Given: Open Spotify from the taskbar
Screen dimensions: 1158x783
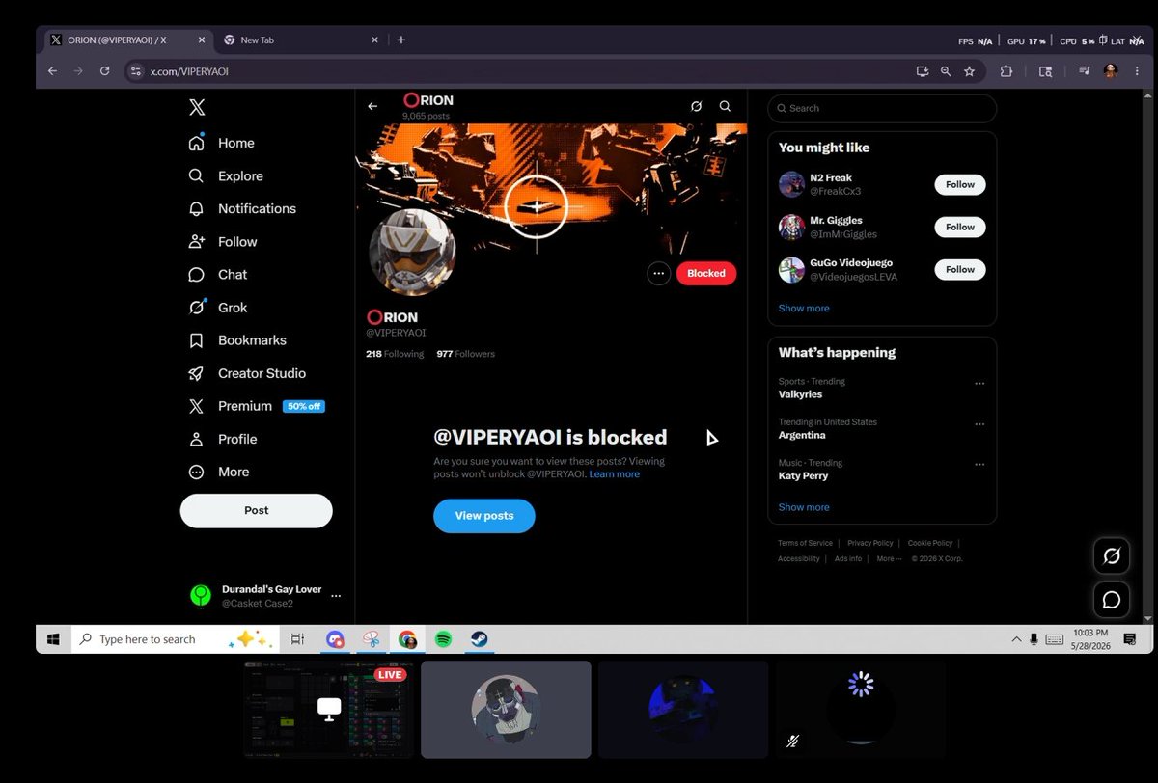Looking at the screenshot, I should pyautogui.click(x=443, y=639).
